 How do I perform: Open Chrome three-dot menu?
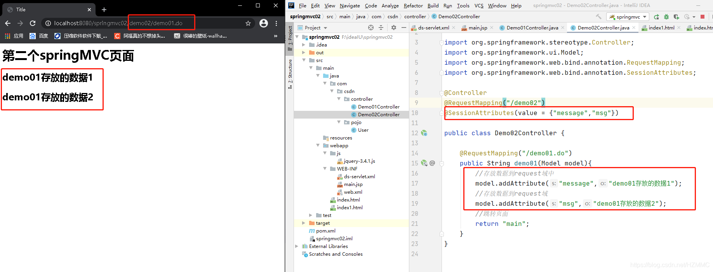click(x=276, y=23)
